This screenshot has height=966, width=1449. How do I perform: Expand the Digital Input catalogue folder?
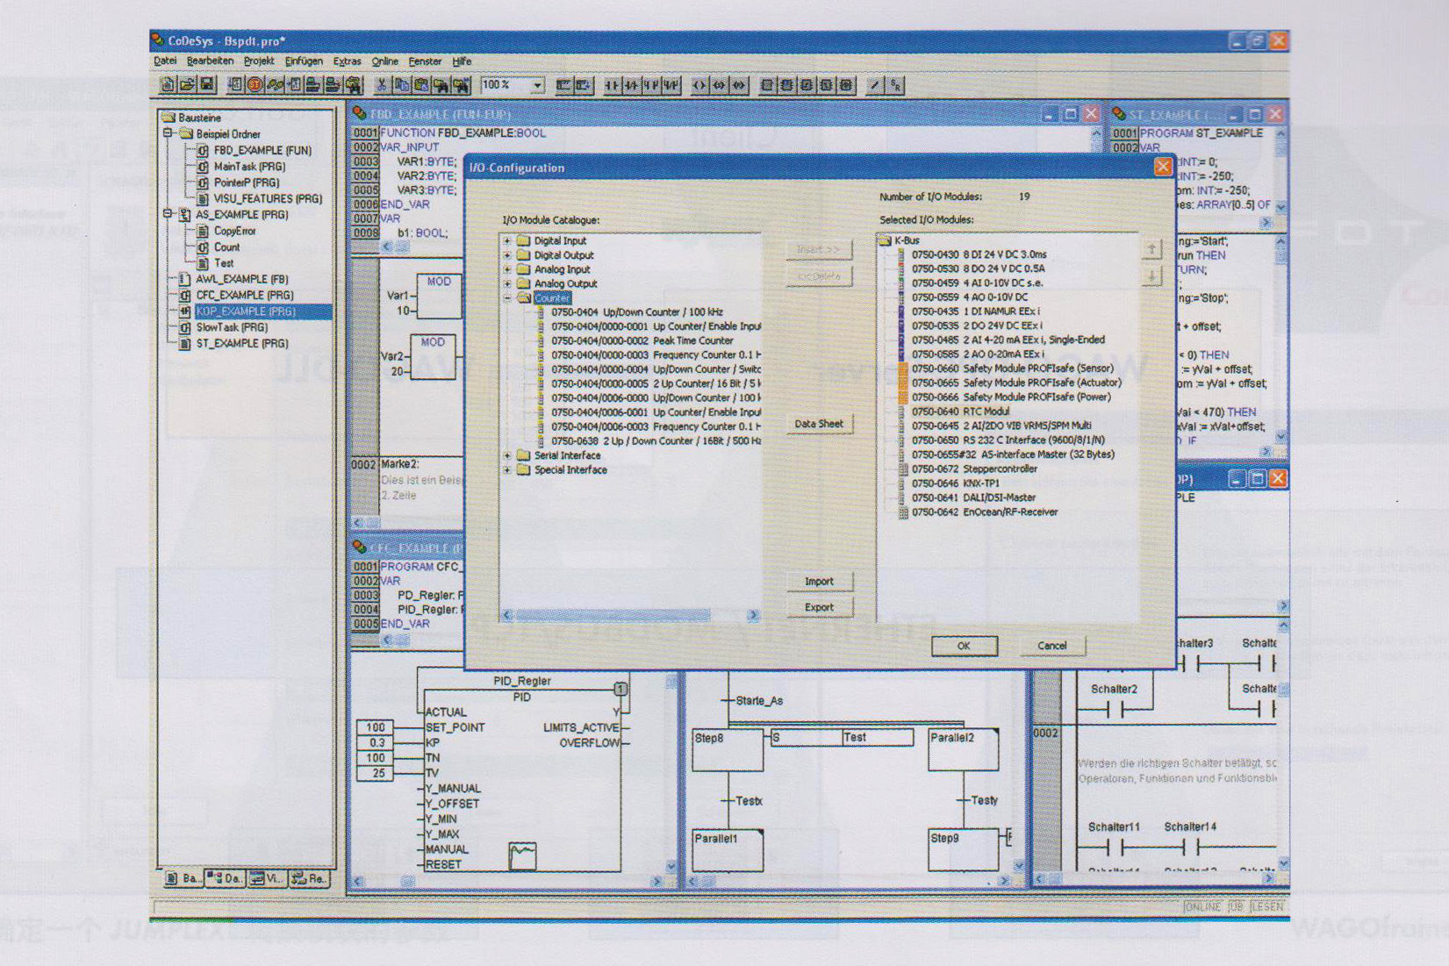pos(507,240)
